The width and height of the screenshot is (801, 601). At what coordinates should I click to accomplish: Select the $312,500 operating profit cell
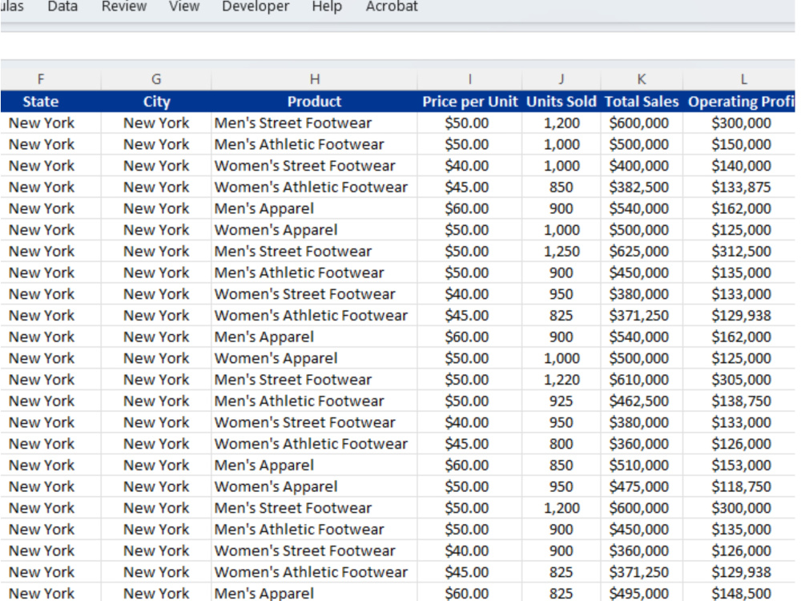pos(739,252)
